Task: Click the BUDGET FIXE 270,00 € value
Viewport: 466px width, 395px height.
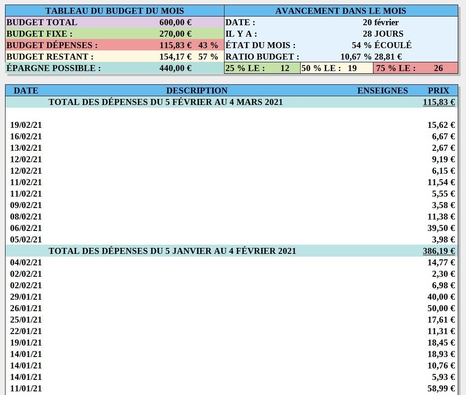Action: pos(175,33)
